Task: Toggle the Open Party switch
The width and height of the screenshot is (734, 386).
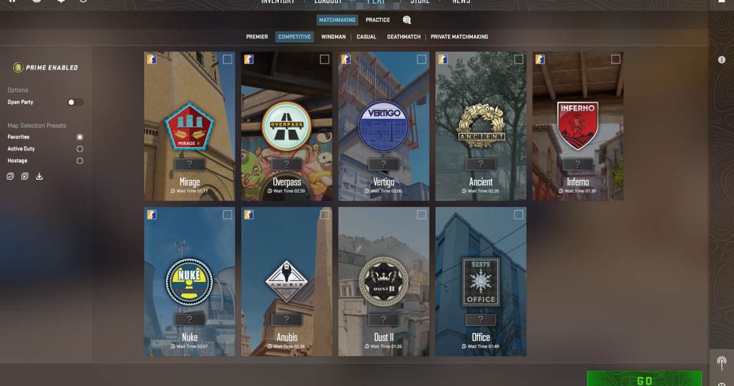Action: [75, 102]
